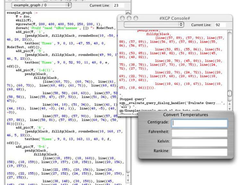Click into the Centigrade input field
Image resolution: width=247 pixels, height=185 pixels.
[x=199, y=123]
